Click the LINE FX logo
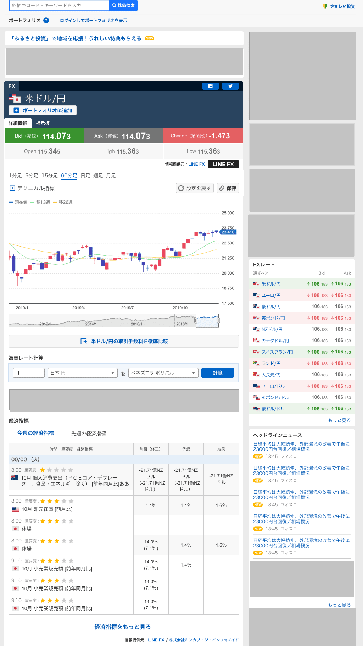 (x=223, y=164)
